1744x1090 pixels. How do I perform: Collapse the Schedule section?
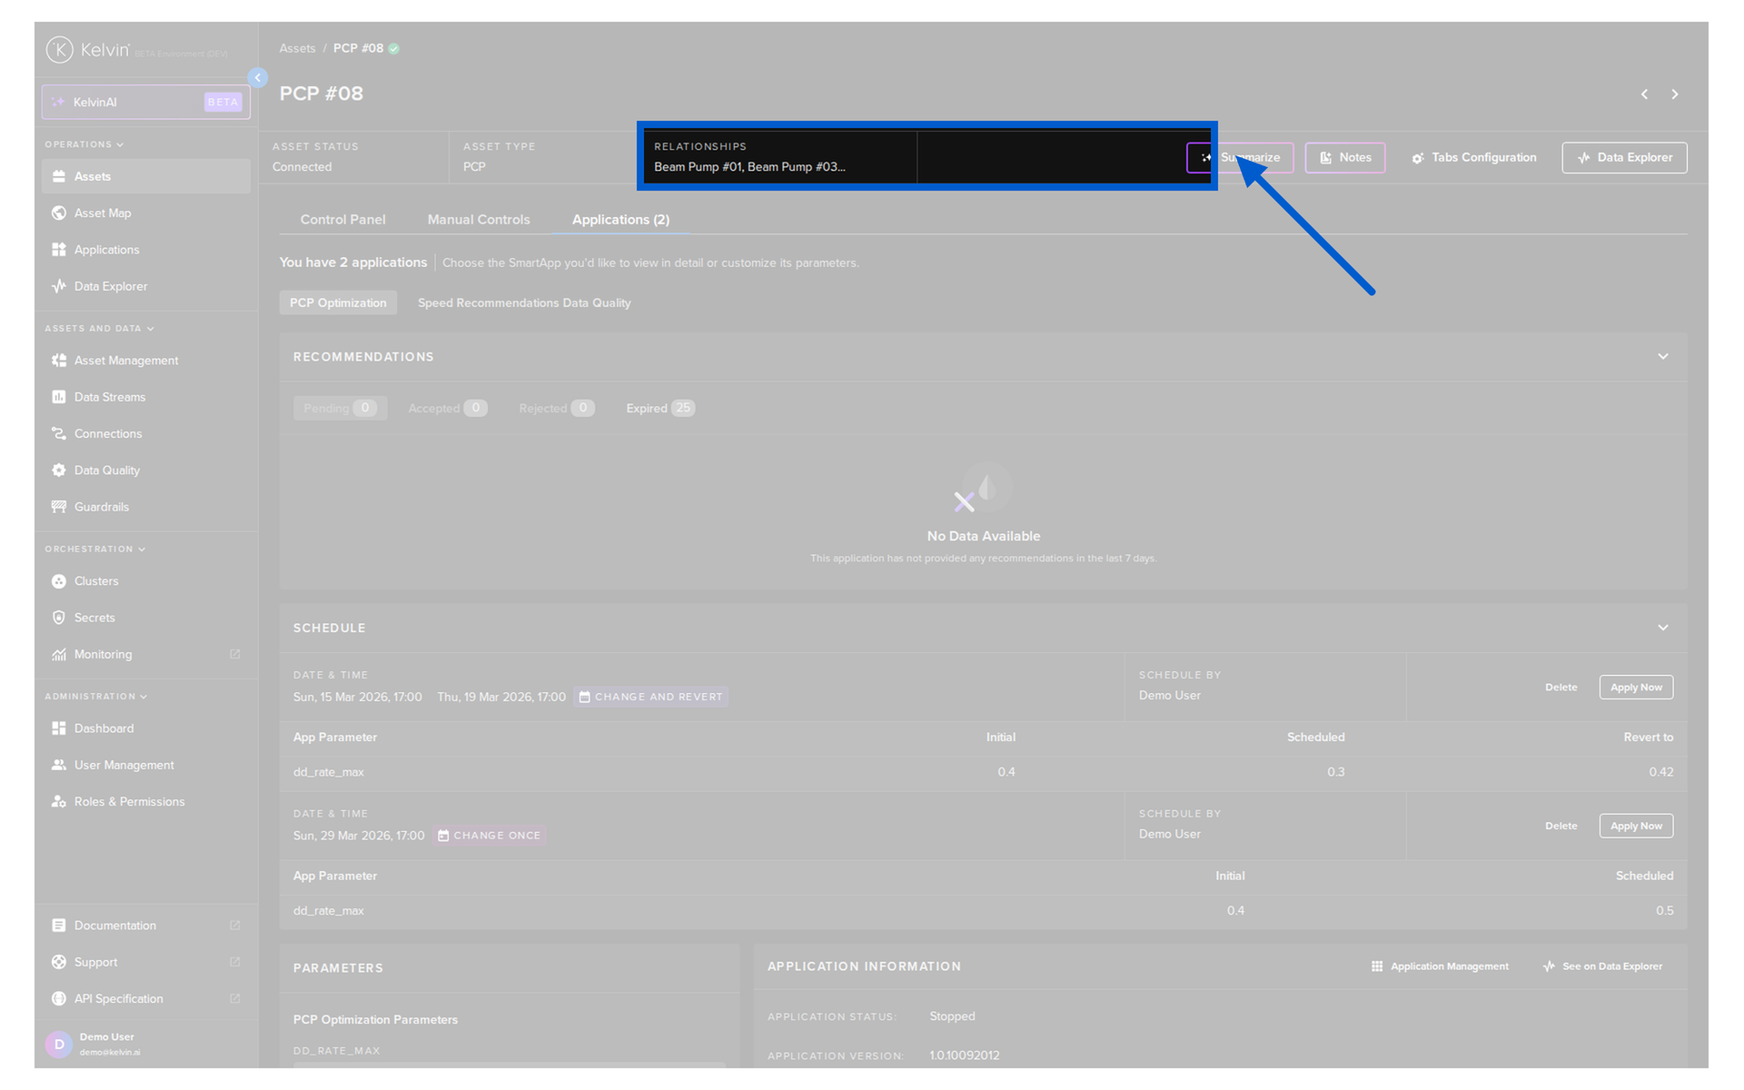(x=1662, y=628)
